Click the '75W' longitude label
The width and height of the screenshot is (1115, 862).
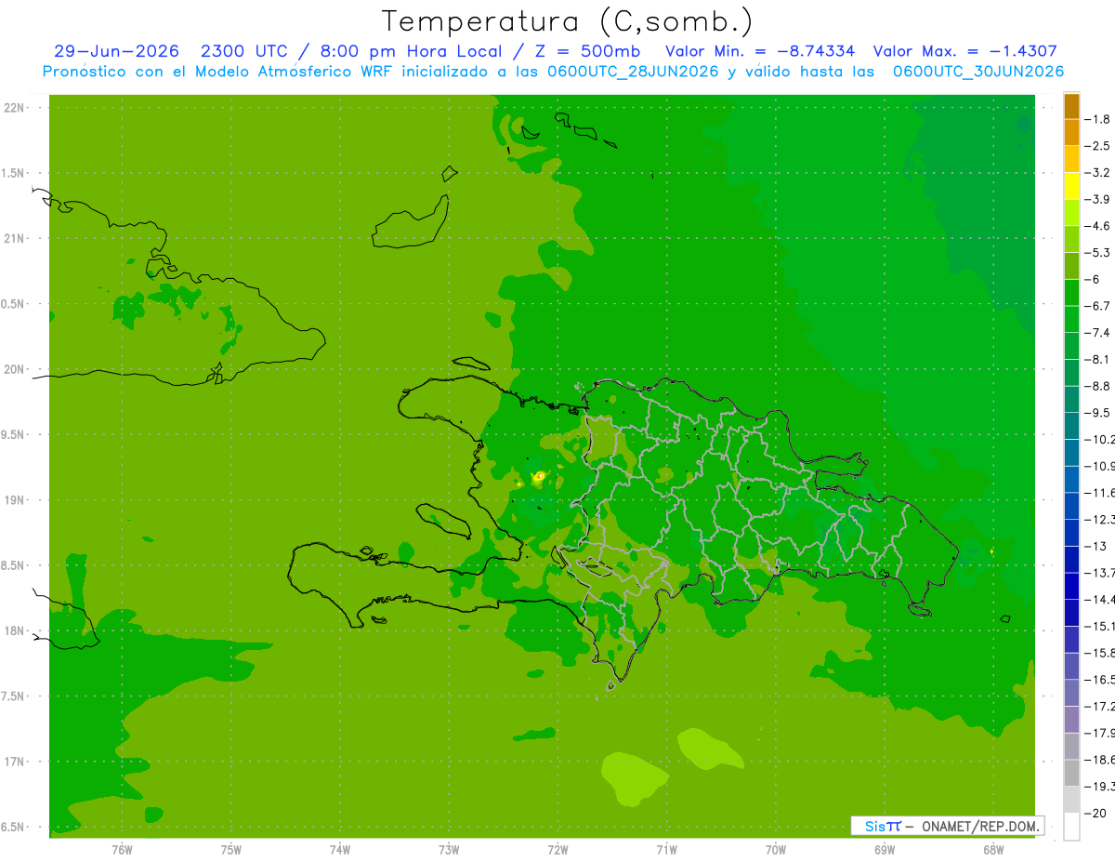coord(230,850)
